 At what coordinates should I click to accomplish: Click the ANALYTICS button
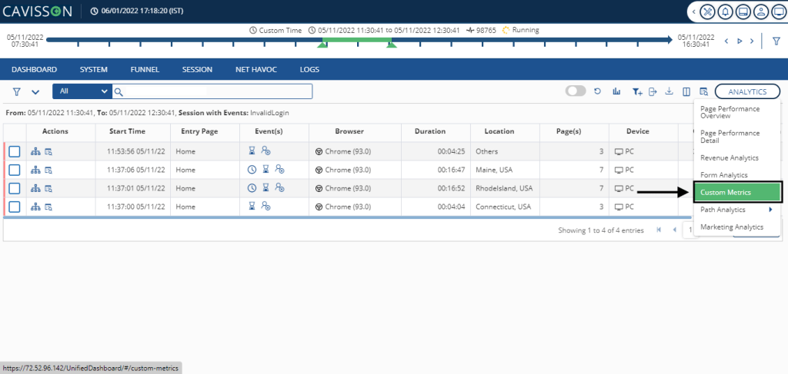(x=747, y=91)
